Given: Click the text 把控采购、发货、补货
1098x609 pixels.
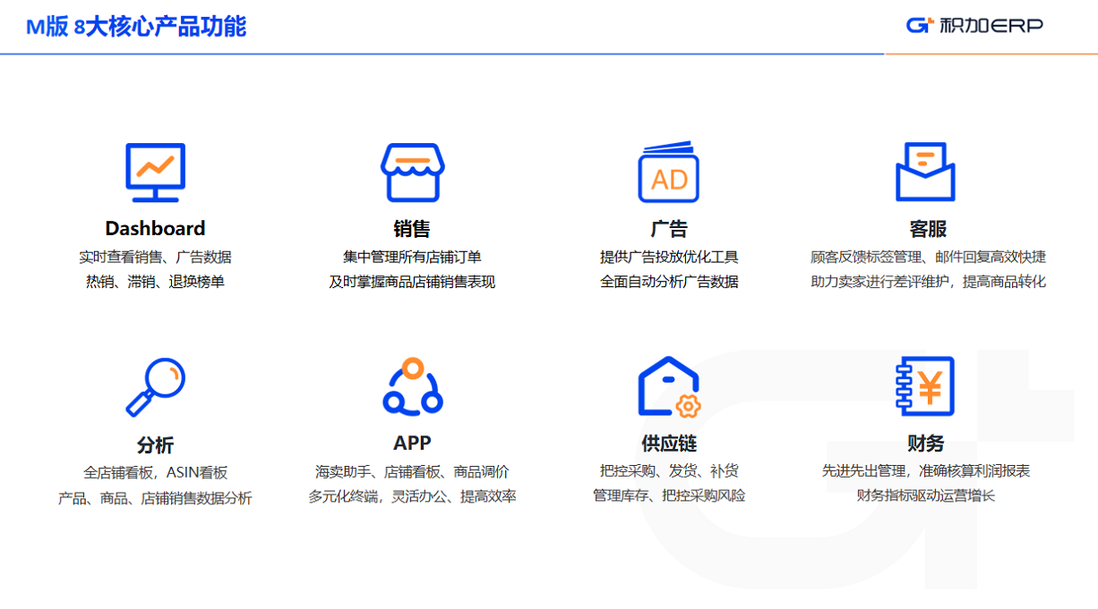Looking at the screenshot, I should pos(669,470).
